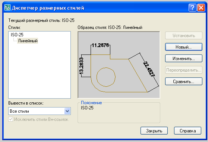Viewport: 208px width, 142px height.
Task: Open Изменить... to modify the style
Action: point(184,59)
